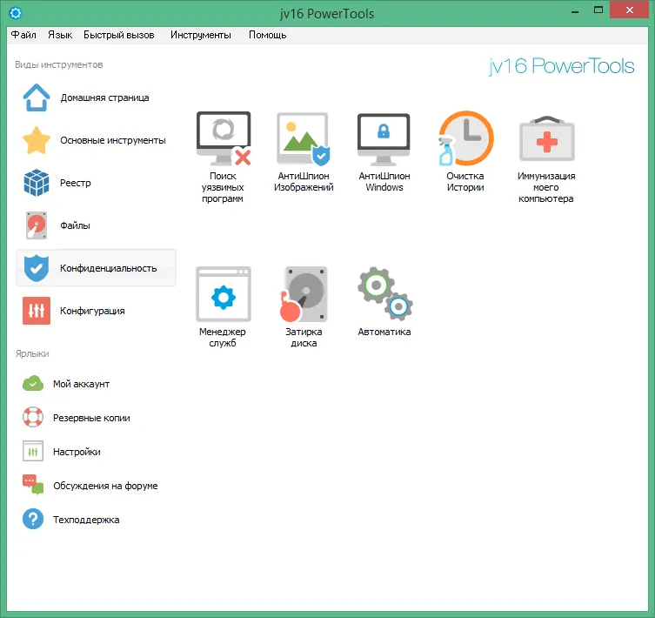
Task: Click the Backups lifebuoy icon
Action: click(x=33, y=417)
